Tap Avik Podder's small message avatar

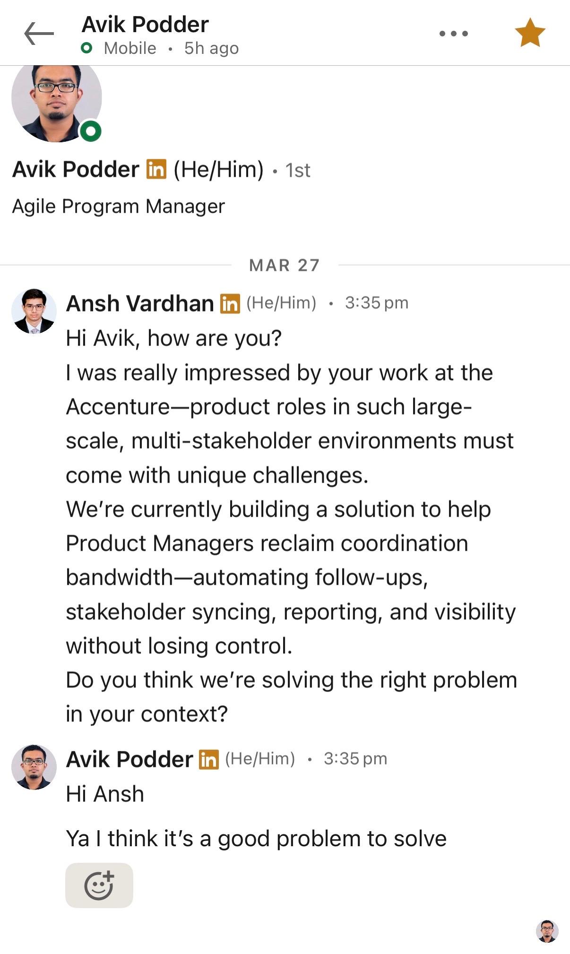tap(34, 767)
